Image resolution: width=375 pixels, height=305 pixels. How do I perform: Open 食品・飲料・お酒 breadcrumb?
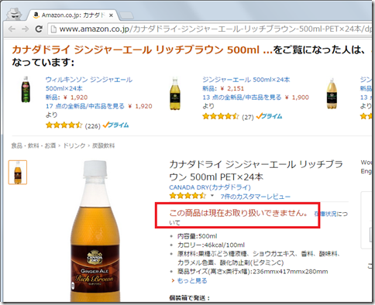[33, 146]
